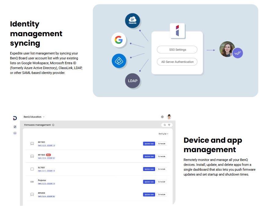
Task: Click the RP6503 device icon
Action: (32, 194)
